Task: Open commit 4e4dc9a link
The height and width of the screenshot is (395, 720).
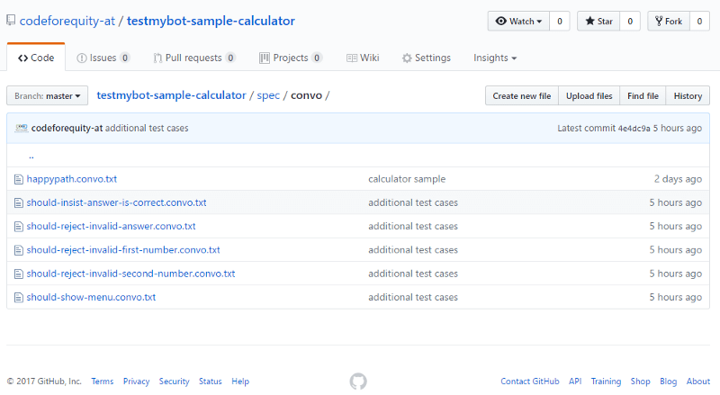Action: [634, 129]
